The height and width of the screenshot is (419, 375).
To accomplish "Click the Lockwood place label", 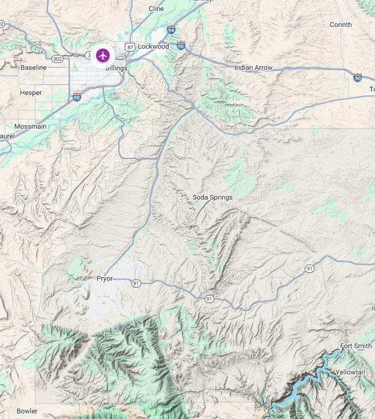I will pyautogui.click(x=153, y=46).
